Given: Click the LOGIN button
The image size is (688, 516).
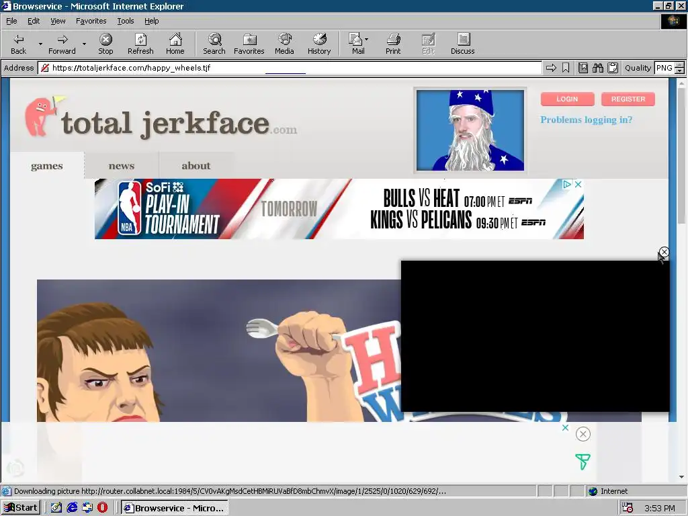Looking at the screenshot, I should tap(567, 99).
